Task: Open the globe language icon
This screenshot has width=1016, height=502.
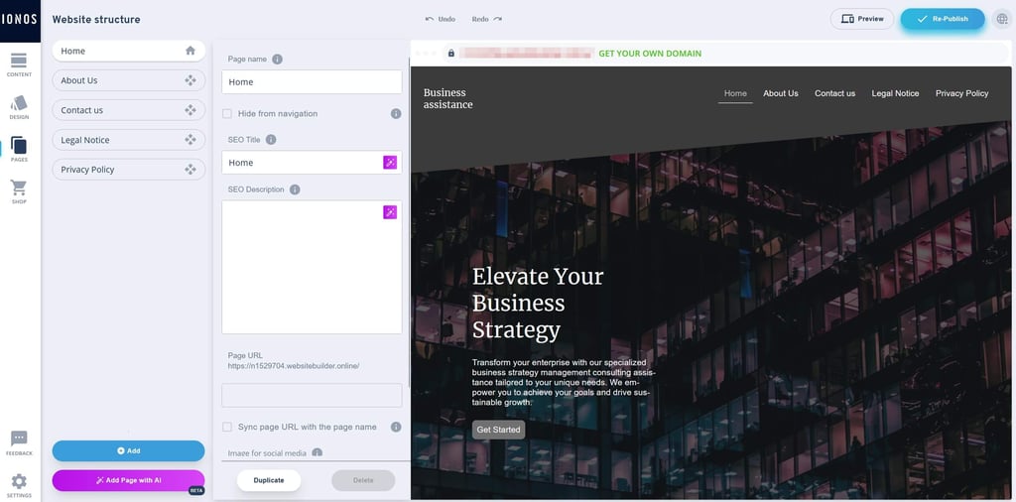Action: pyautogui.click(x=1001, y=19)
